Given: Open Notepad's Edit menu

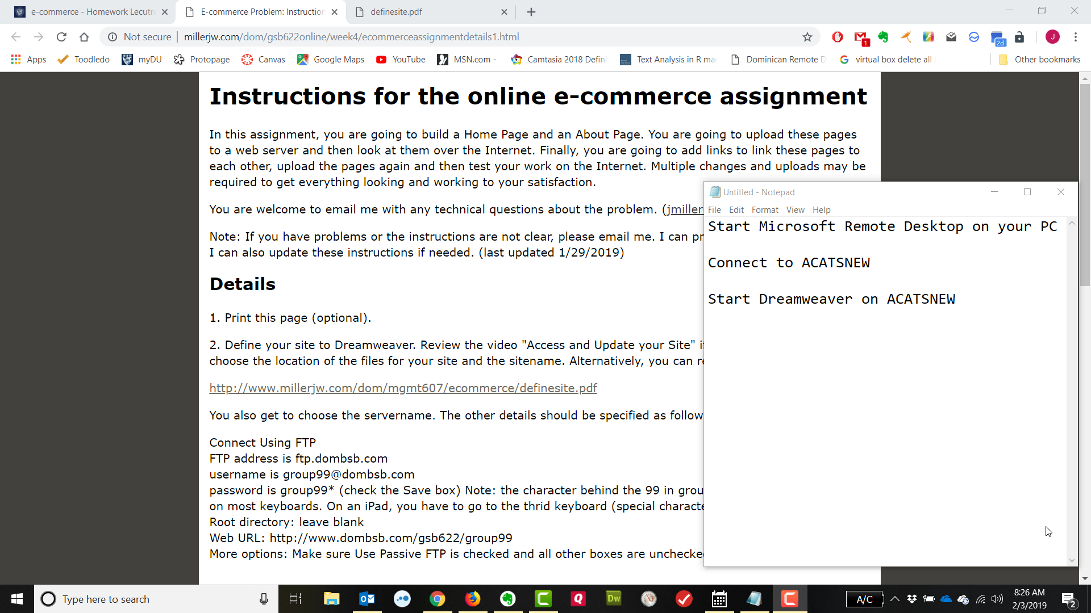Looking at the screenshot, I should coord(736,209).
